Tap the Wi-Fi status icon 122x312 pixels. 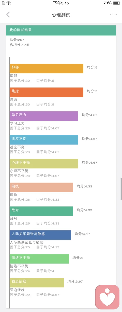pyautogui.click(x=9, y=3)
